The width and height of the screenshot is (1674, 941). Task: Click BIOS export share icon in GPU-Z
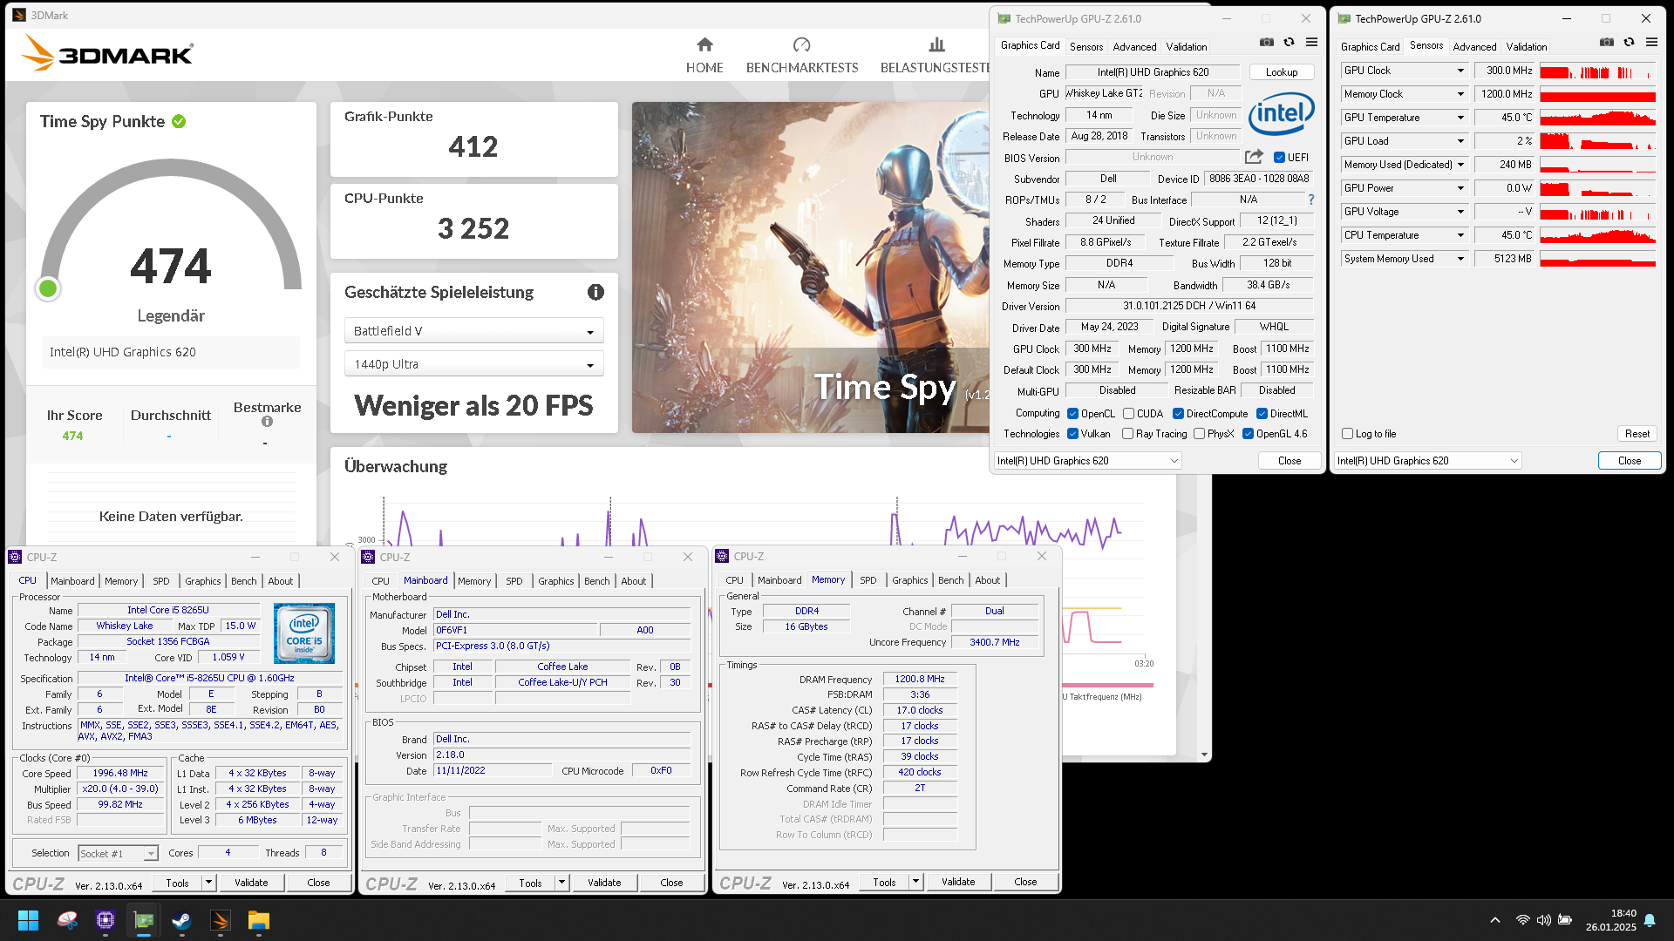click(x=1254, y=157)
